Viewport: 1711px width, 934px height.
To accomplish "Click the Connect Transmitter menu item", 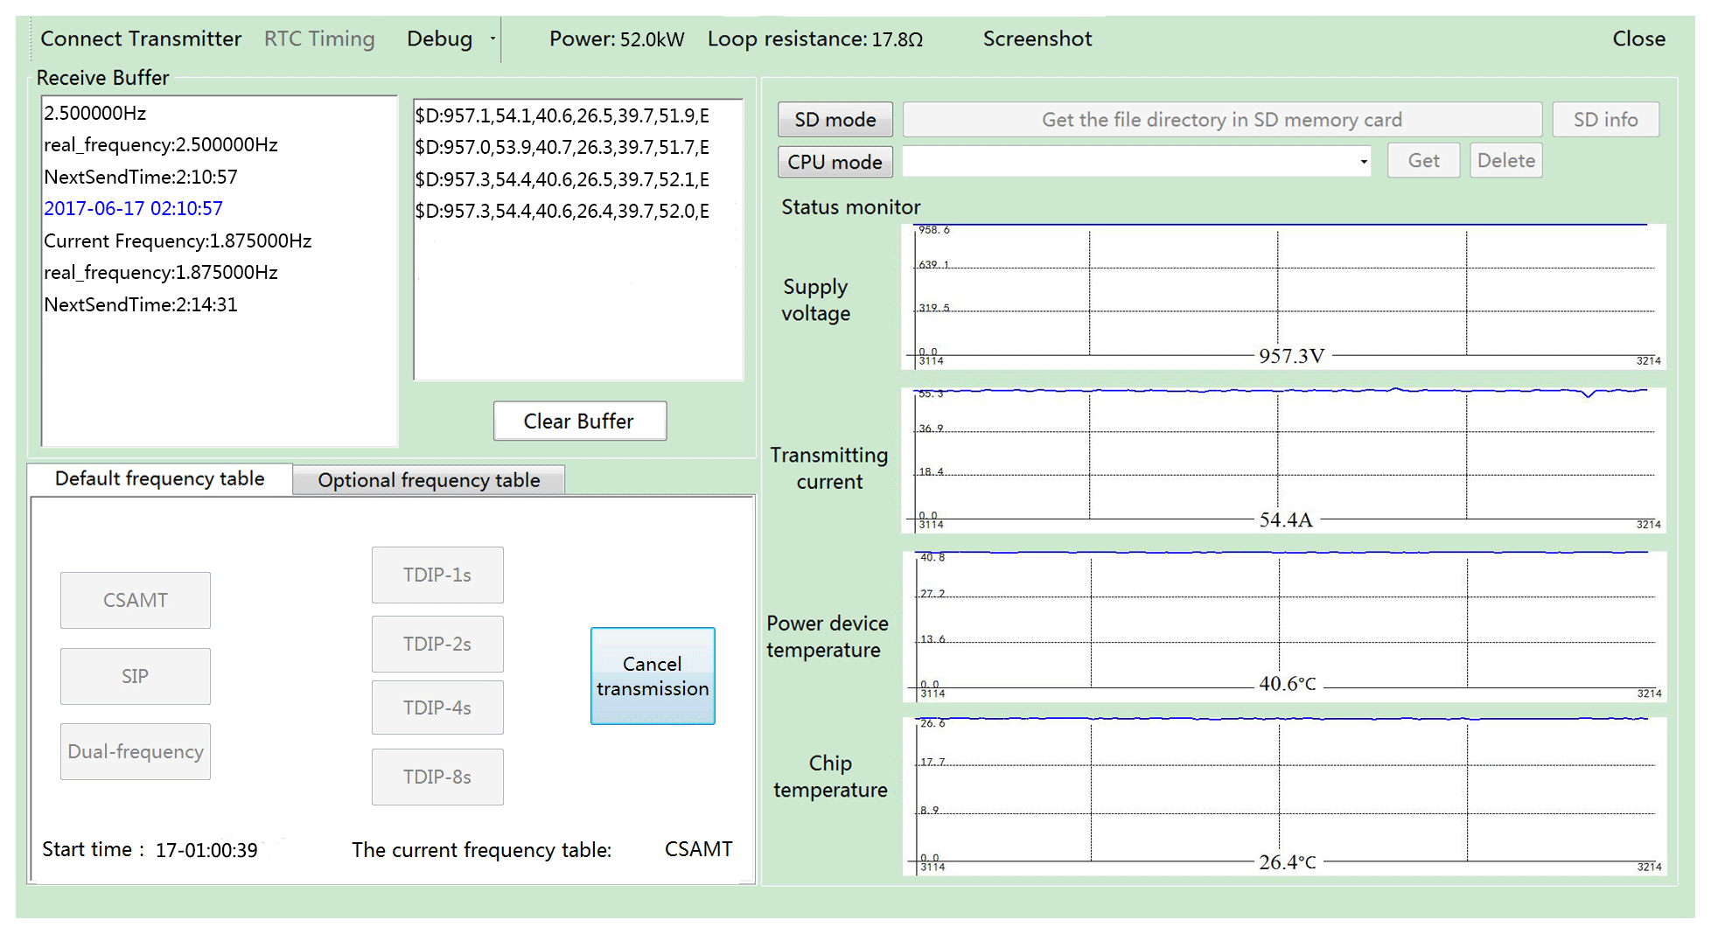I will click(141, 39).
